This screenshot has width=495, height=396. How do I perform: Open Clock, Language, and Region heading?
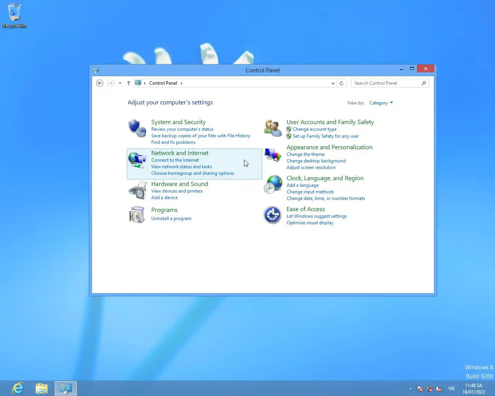point(325,178)
